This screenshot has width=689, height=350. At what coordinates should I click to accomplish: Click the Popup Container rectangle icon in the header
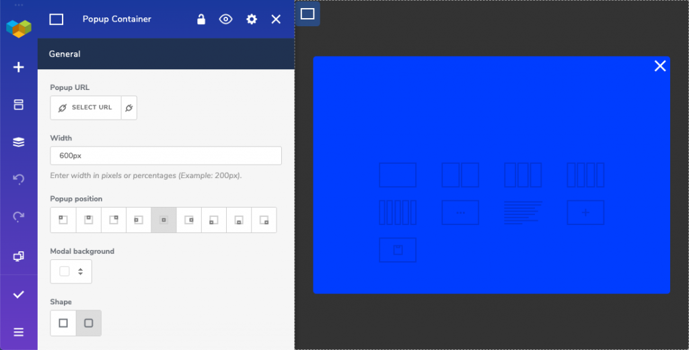tap(57, 19)
